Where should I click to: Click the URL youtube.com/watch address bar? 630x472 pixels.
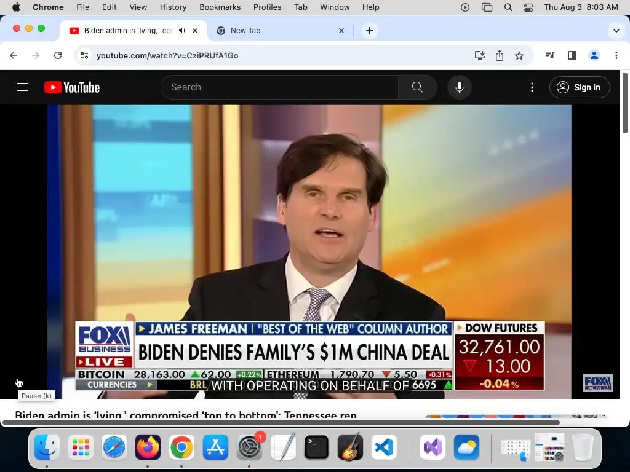coord(167,55)
